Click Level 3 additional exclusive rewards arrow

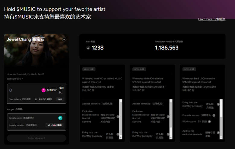[218, 132]
